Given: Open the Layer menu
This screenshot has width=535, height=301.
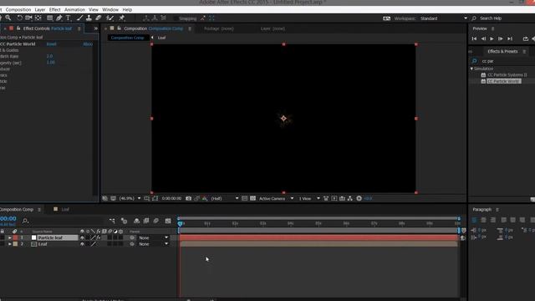Looking at the screenshot, I should point(40,9).
